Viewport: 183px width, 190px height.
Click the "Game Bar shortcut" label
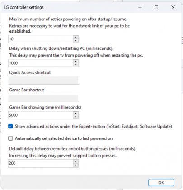click(x=27, y=90)
